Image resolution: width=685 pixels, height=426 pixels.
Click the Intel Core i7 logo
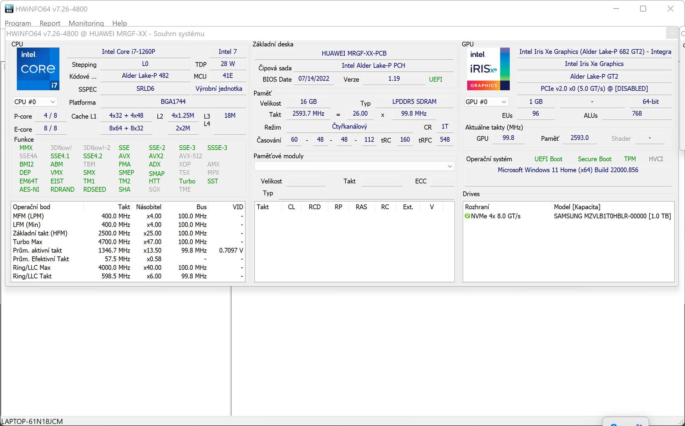[x=38, y=69]
